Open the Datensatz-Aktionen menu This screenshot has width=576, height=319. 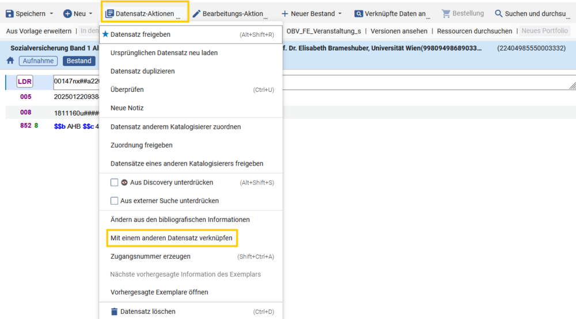[145, 14]
